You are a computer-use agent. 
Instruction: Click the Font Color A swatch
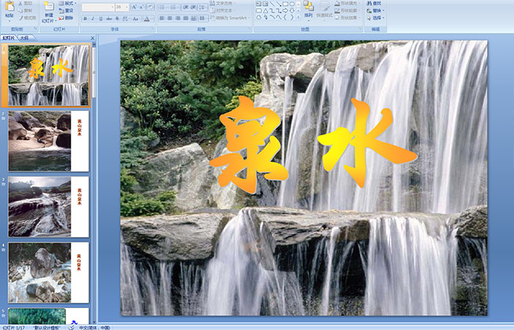click(147, 18)
